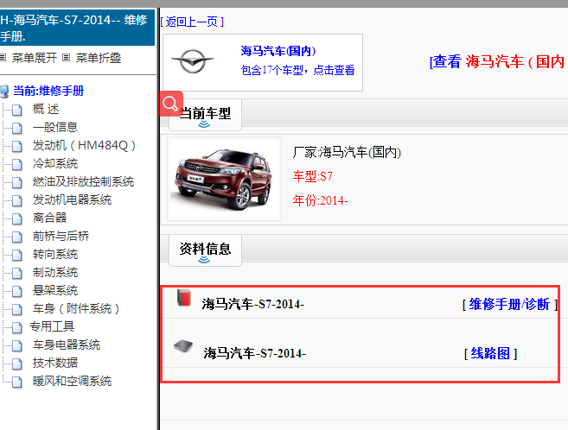Click the 车型:S7 text
The height and width of the screenshot is (430, 568).
point(313,176)
